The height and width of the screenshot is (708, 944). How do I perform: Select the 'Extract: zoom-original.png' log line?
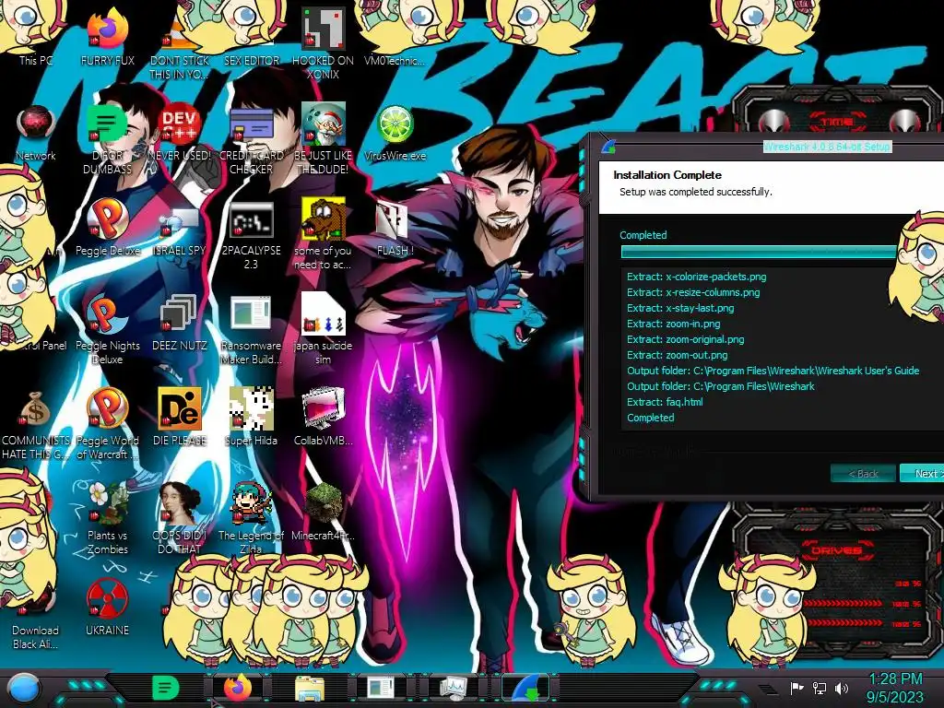[x=685, y=339]
